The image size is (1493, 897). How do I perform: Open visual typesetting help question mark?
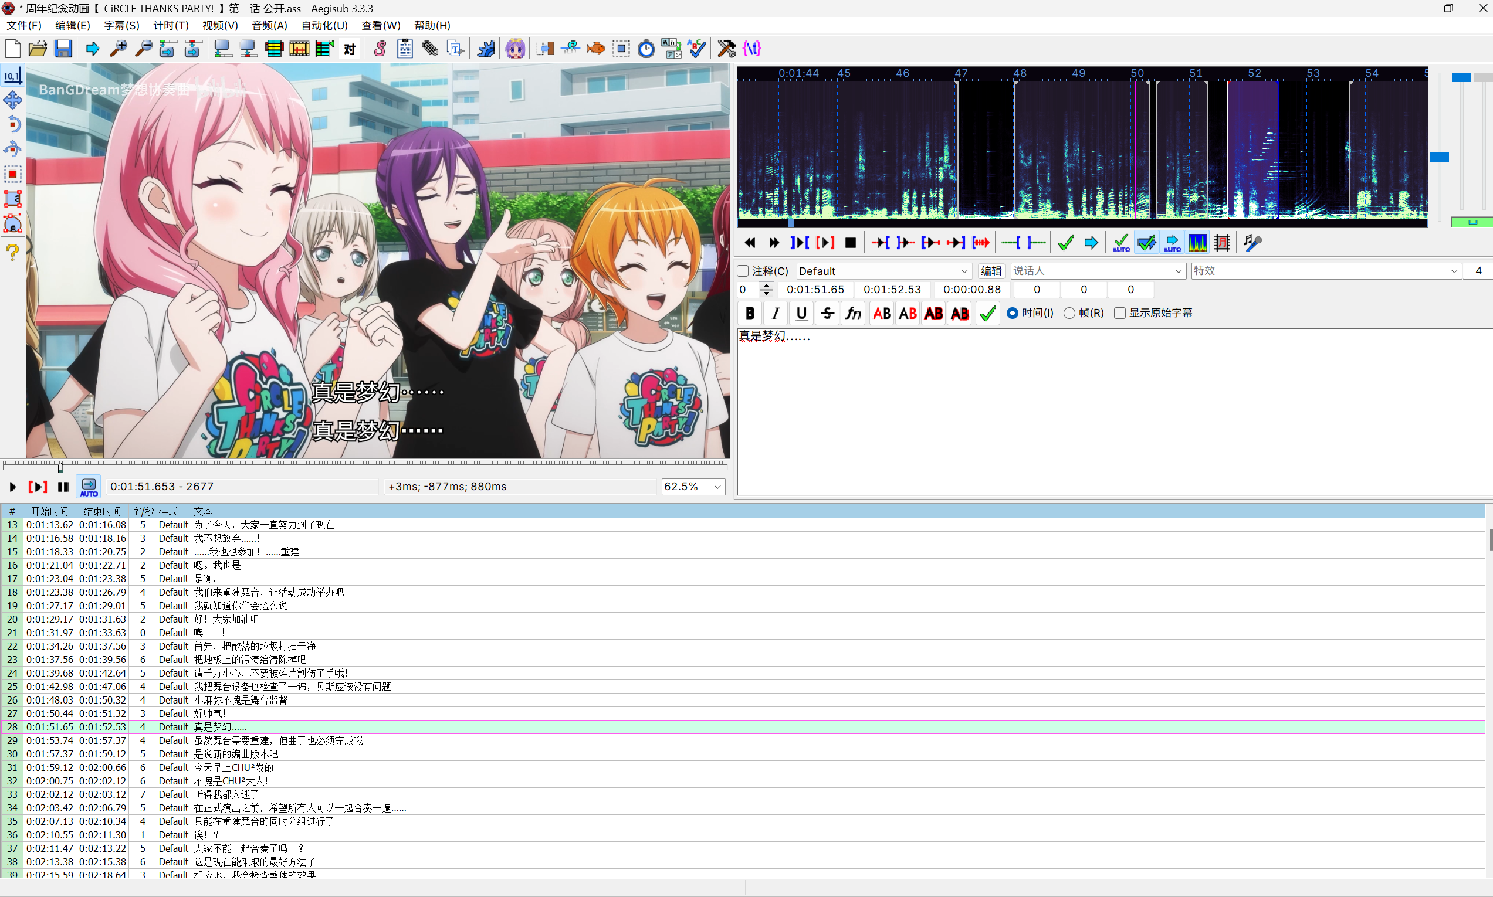pos(13,252)
